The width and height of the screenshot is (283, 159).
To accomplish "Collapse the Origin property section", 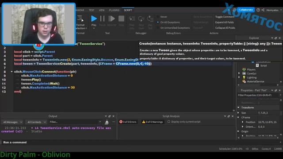I will pyautogui.click(x=238, y=132).
